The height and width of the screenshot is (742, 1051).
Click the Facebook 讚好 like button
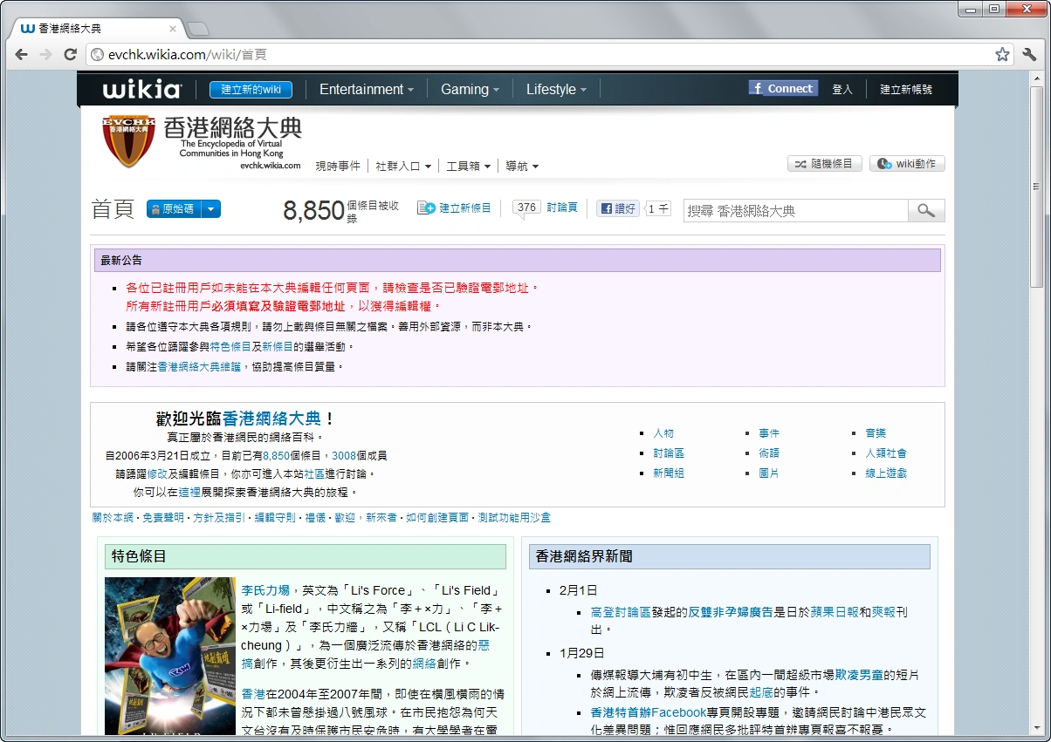618,208
